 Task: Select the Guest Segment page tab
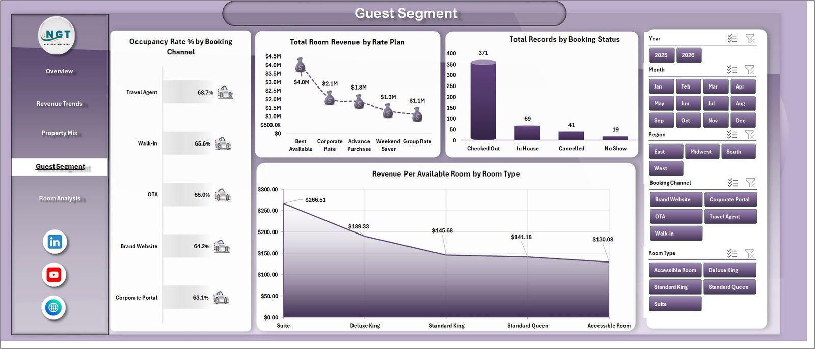tap(60, 167)
